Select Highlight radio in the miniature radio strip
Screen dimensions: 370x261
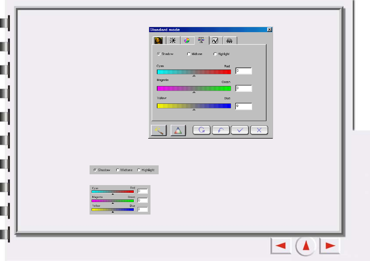[139, 170]
